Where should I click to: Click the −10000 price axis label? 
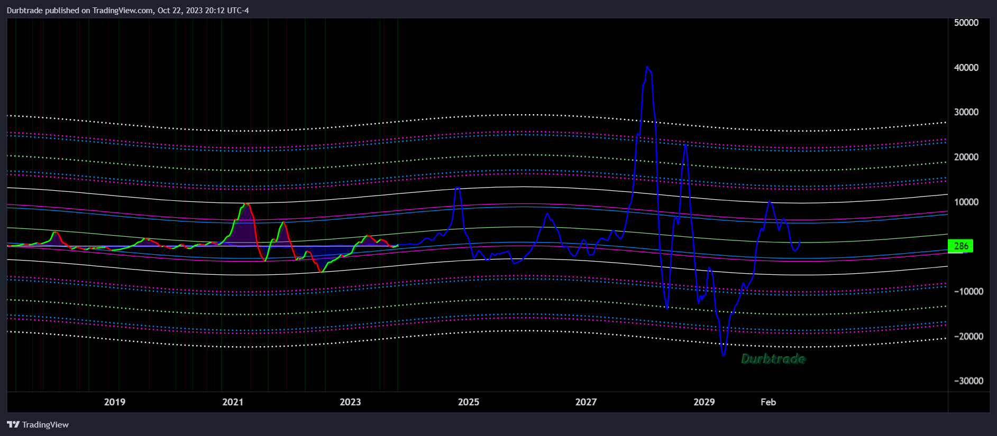click(x=968, y=291)
